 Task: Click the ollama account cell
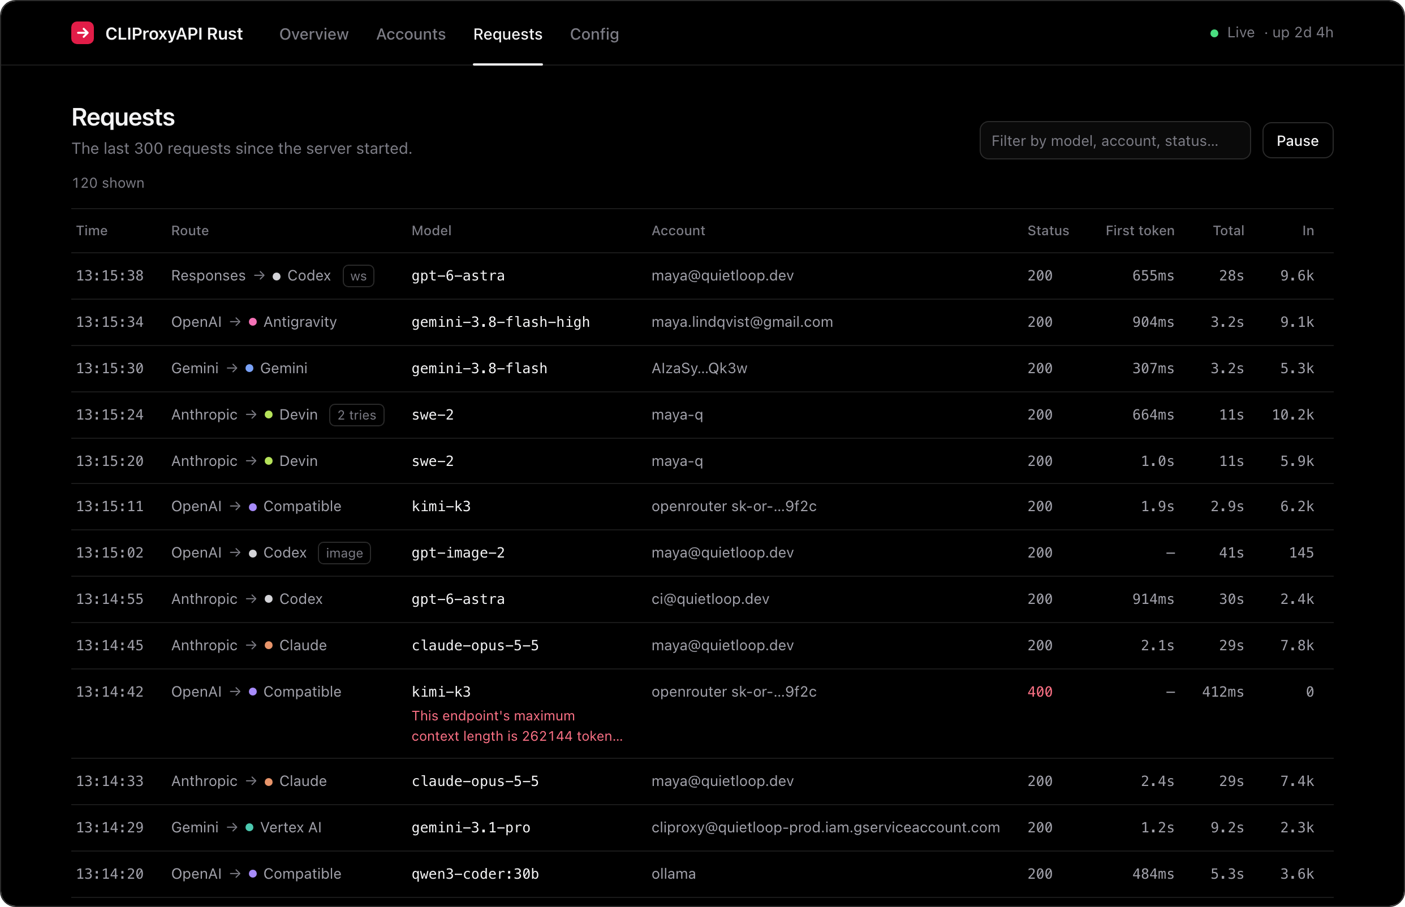tap(673, 874)
